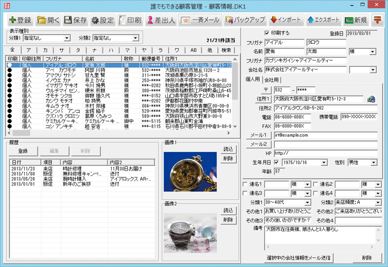Switch to the 会社用 tab

point(271,80)
